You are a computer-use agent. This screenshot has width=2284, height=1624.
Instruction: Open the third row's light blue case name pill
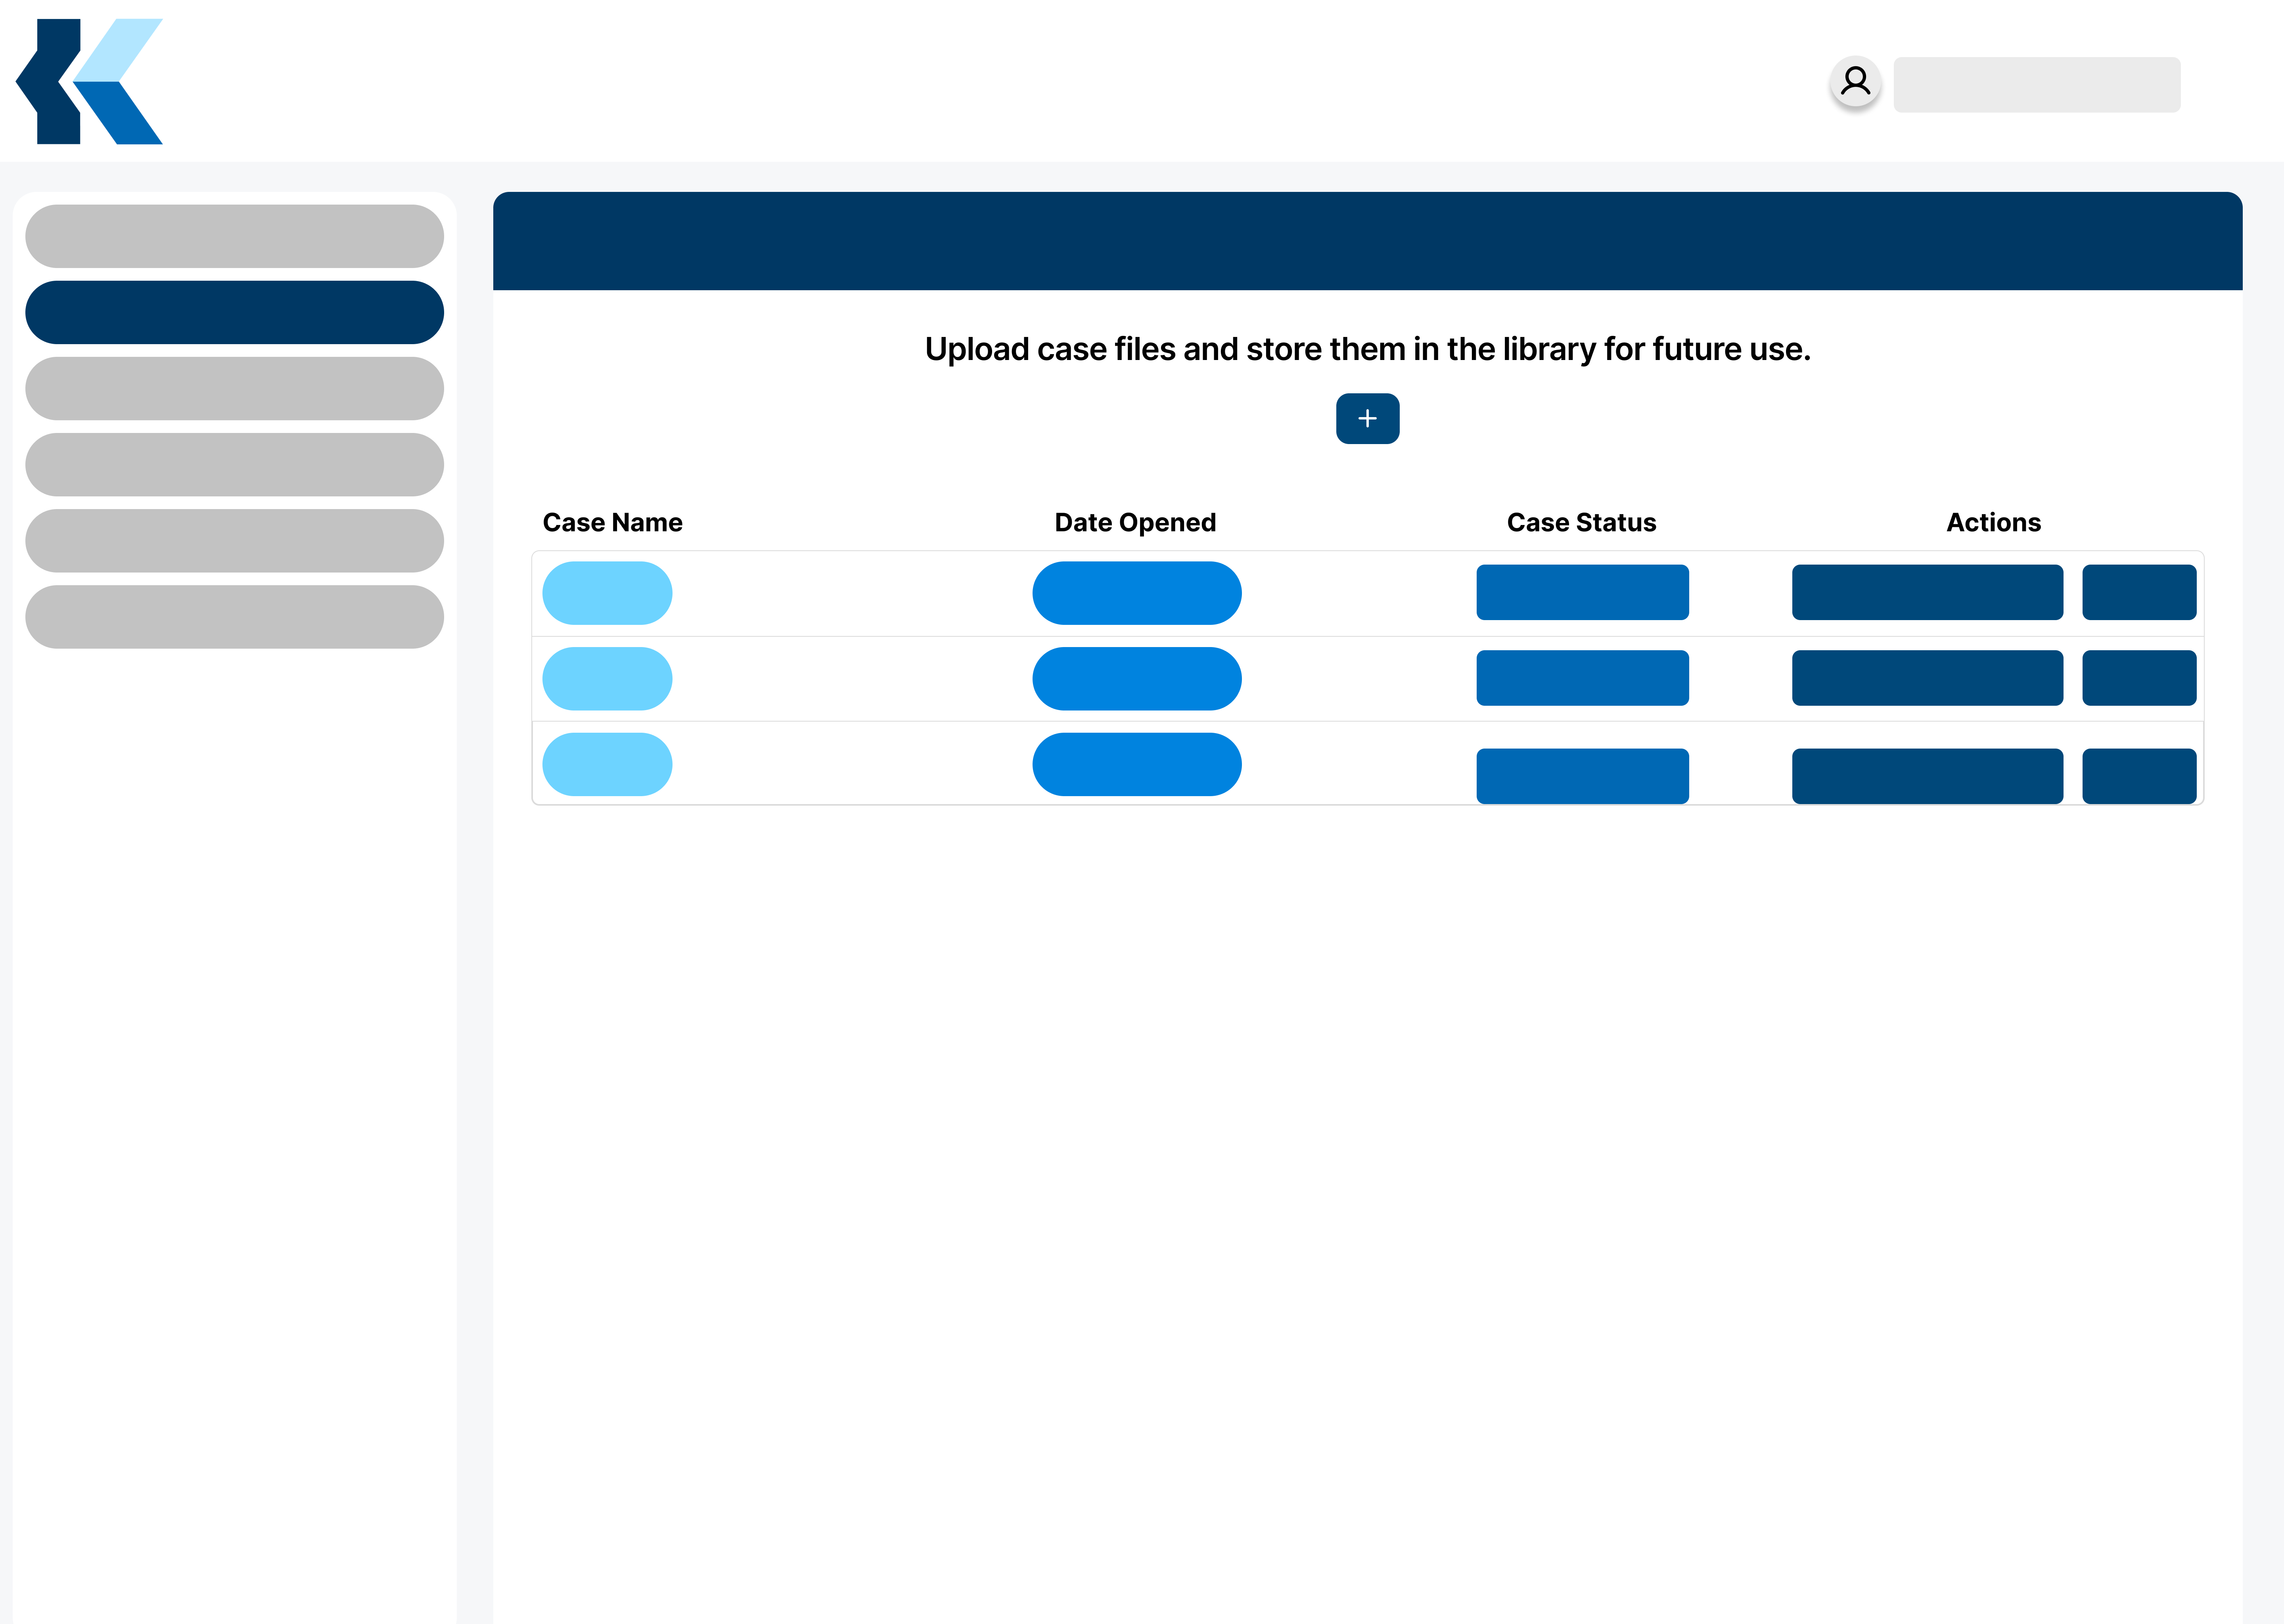point(607,764)
